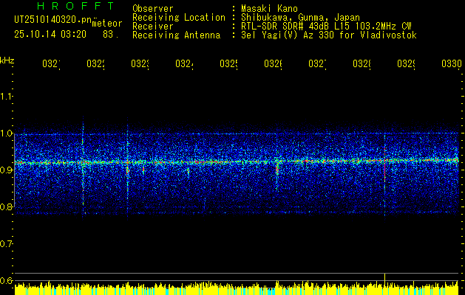The width and height of the screenshot is (465, 295).
Task: Select file name UT2510140320.pn
Action: (52, 19)
